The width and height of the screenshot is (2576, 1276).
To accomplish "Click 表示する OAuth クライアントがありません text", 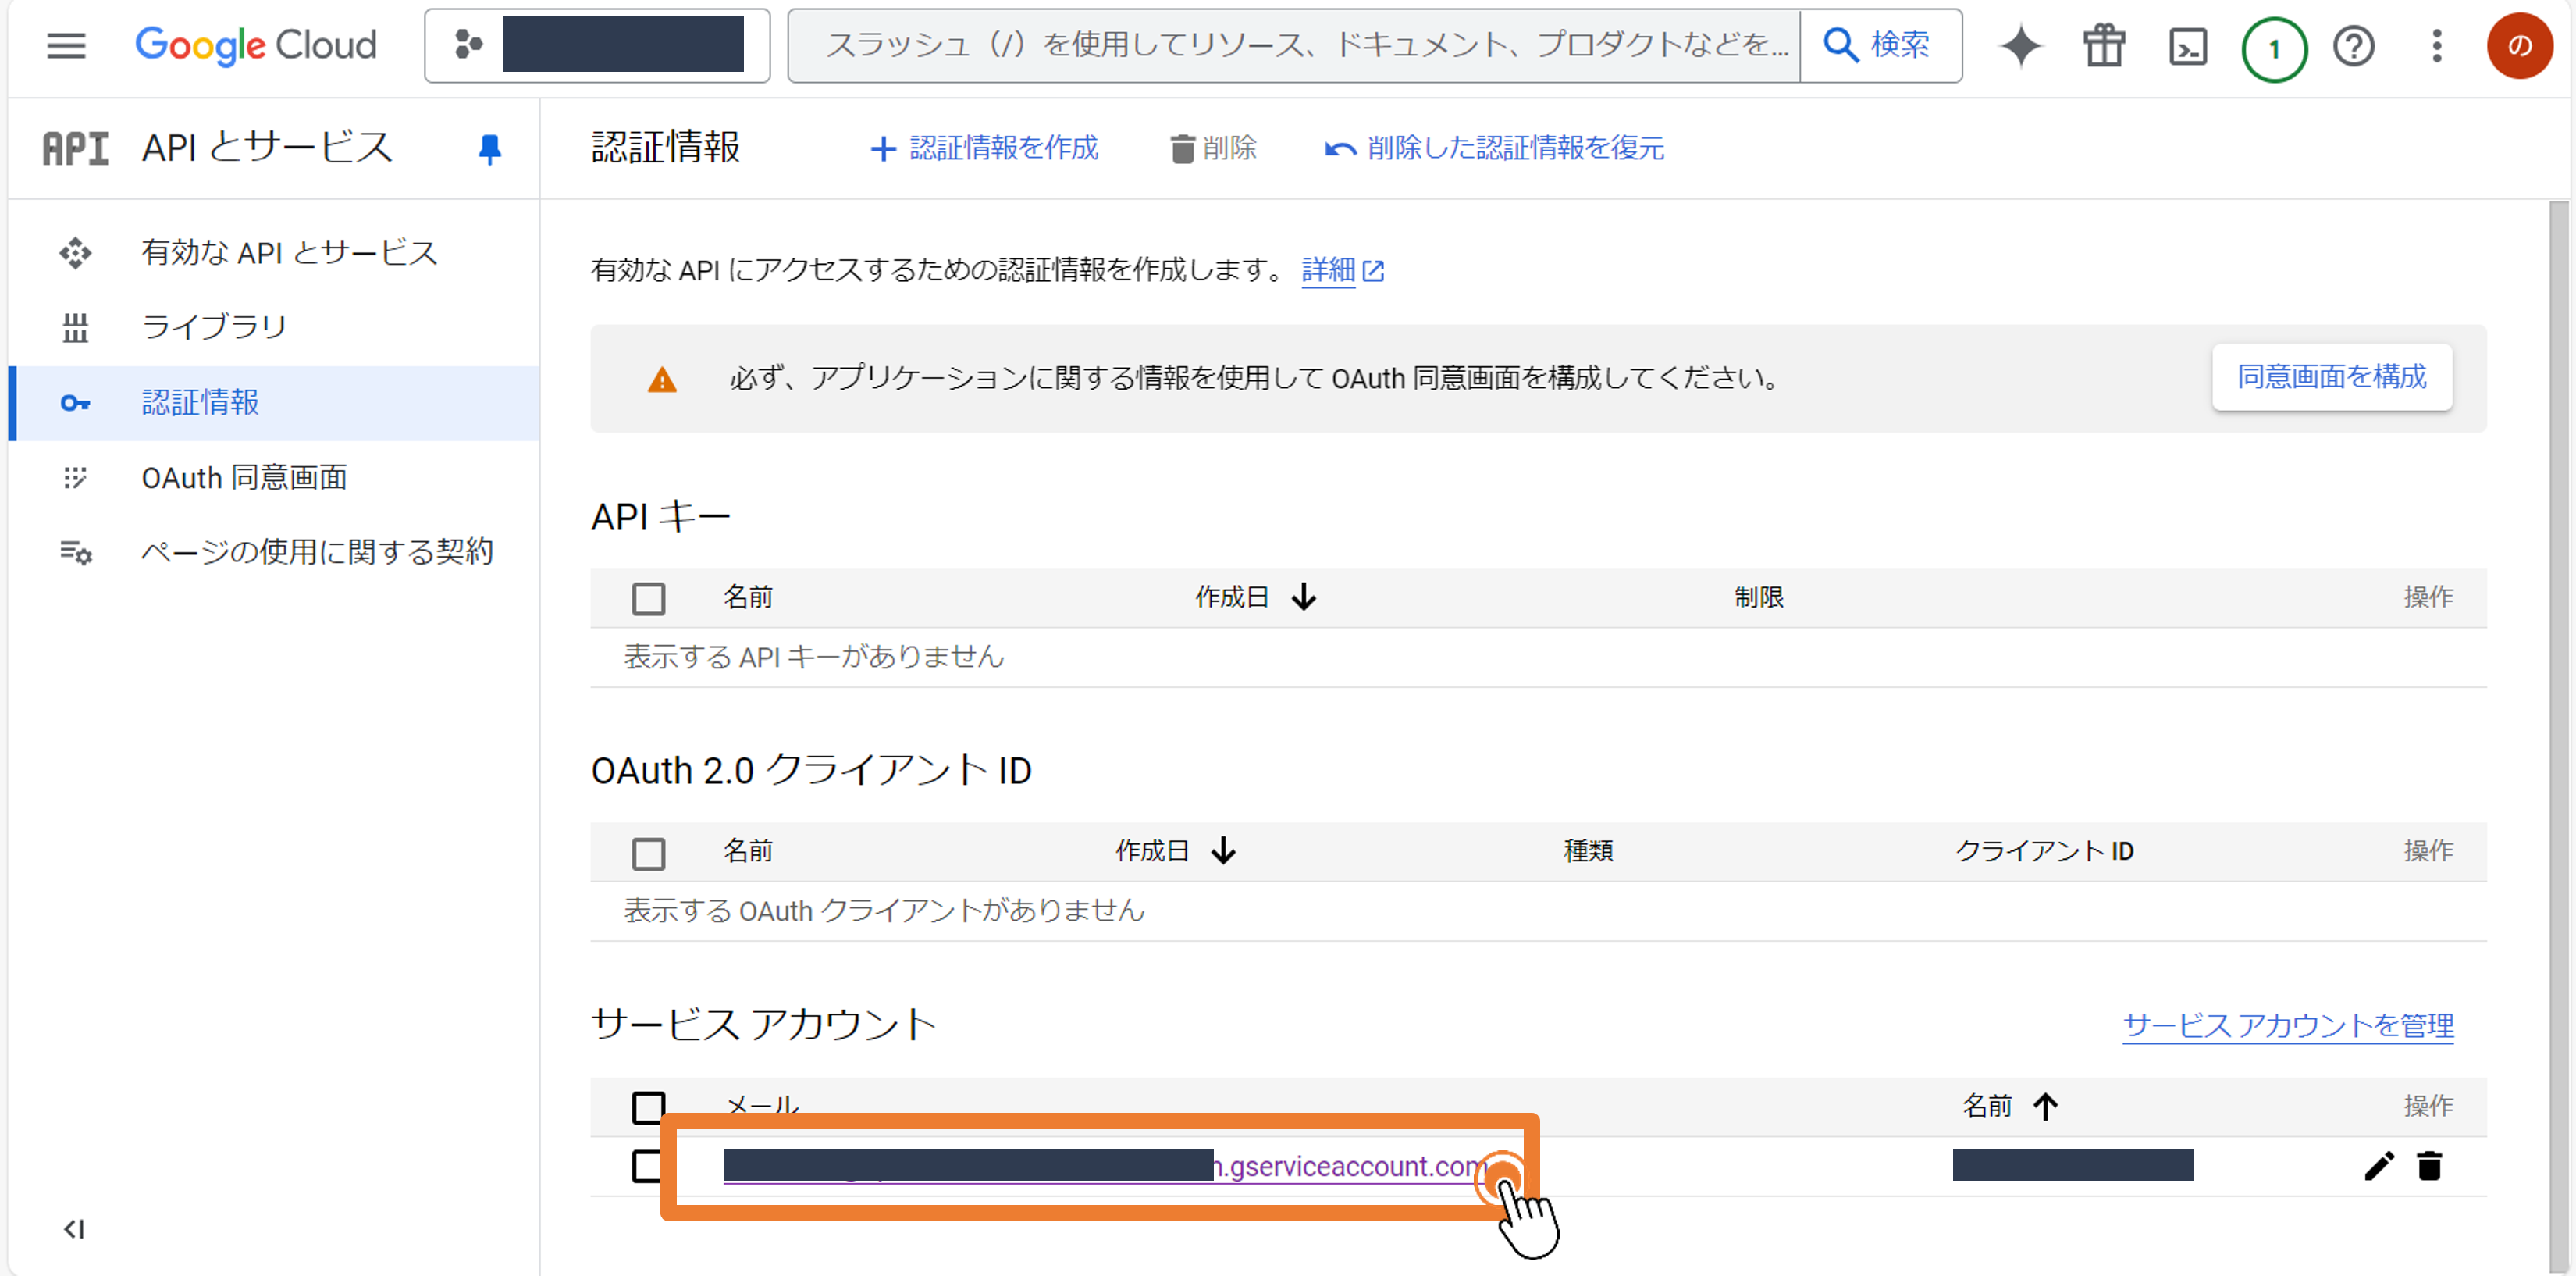I will [884, 911].
